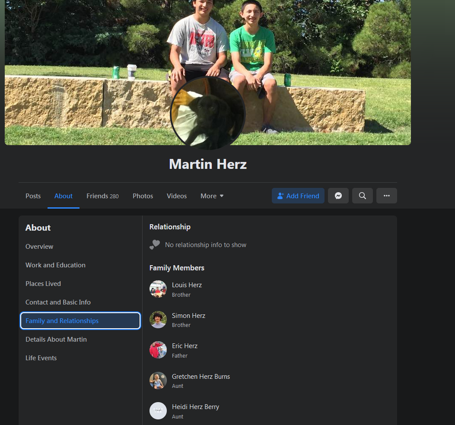Viewport: 455px width, 425px height.
Task: Open the Videos tab
Action: 177,196
